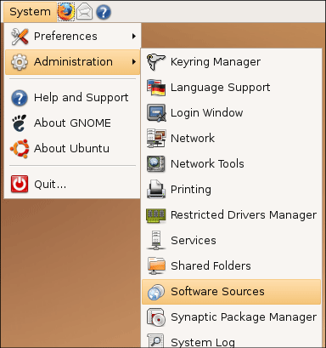Viewport: 326px width, 348px height.
Task: Open Printing configuration
Action: [x=231, y=189]
